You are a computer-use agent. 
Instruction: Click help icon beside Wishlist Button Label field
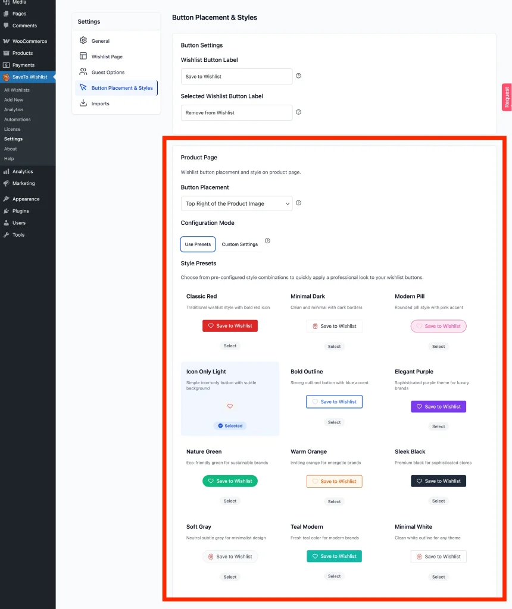(299, 76)
